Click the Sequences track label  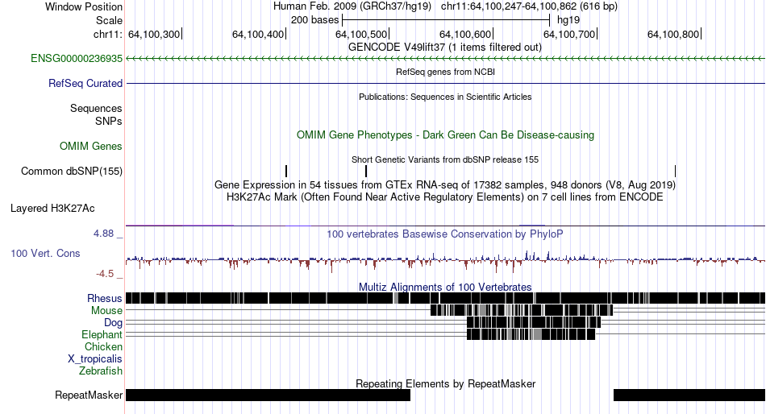pyautogui.click(x=96, y=109)
